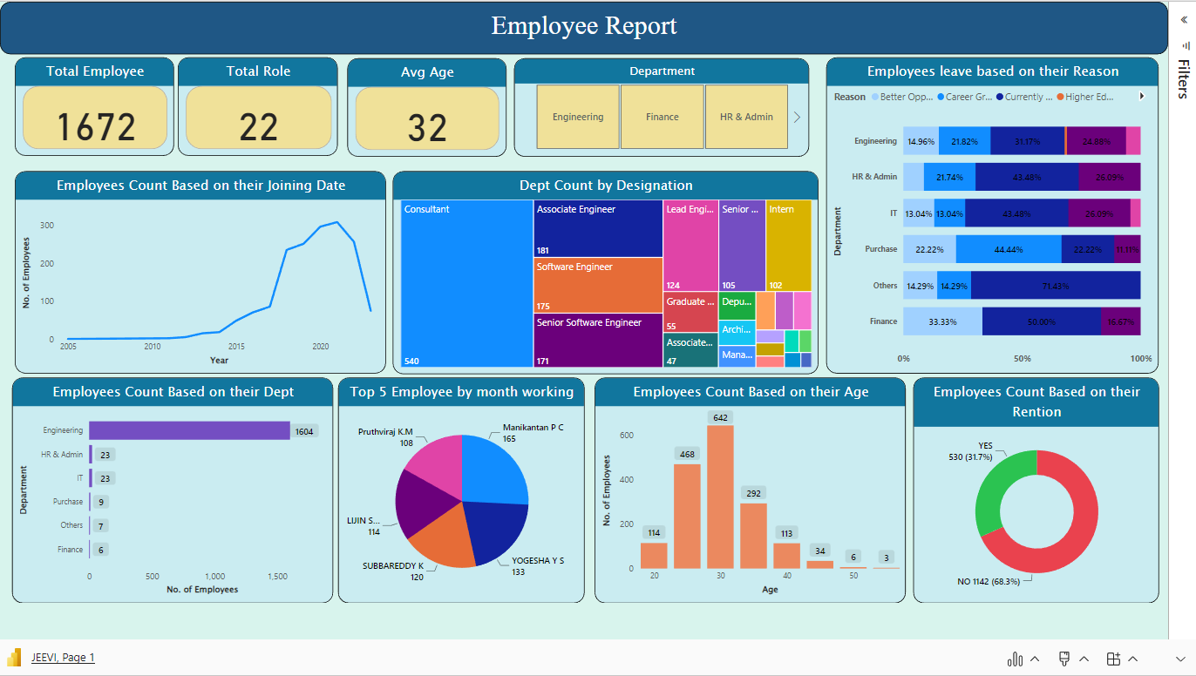Expand the chevron beside the paint brush icon
1196x676 pixels.
(x=1084, y=659)
